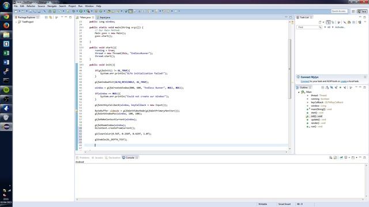369x207 pixels.
Task: Open the Refactor menu
Action: [x=31, y=6]
